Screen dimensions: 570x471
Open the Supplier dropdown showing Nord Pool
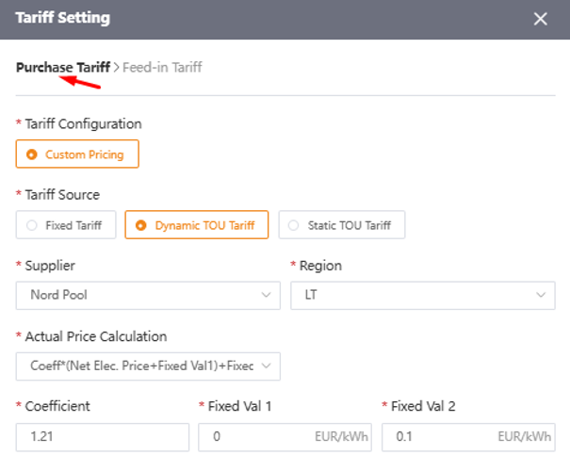click(148, 295)
